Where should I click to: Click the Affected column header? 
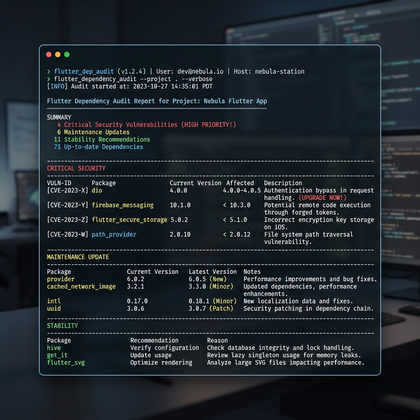tap(240, 183)
